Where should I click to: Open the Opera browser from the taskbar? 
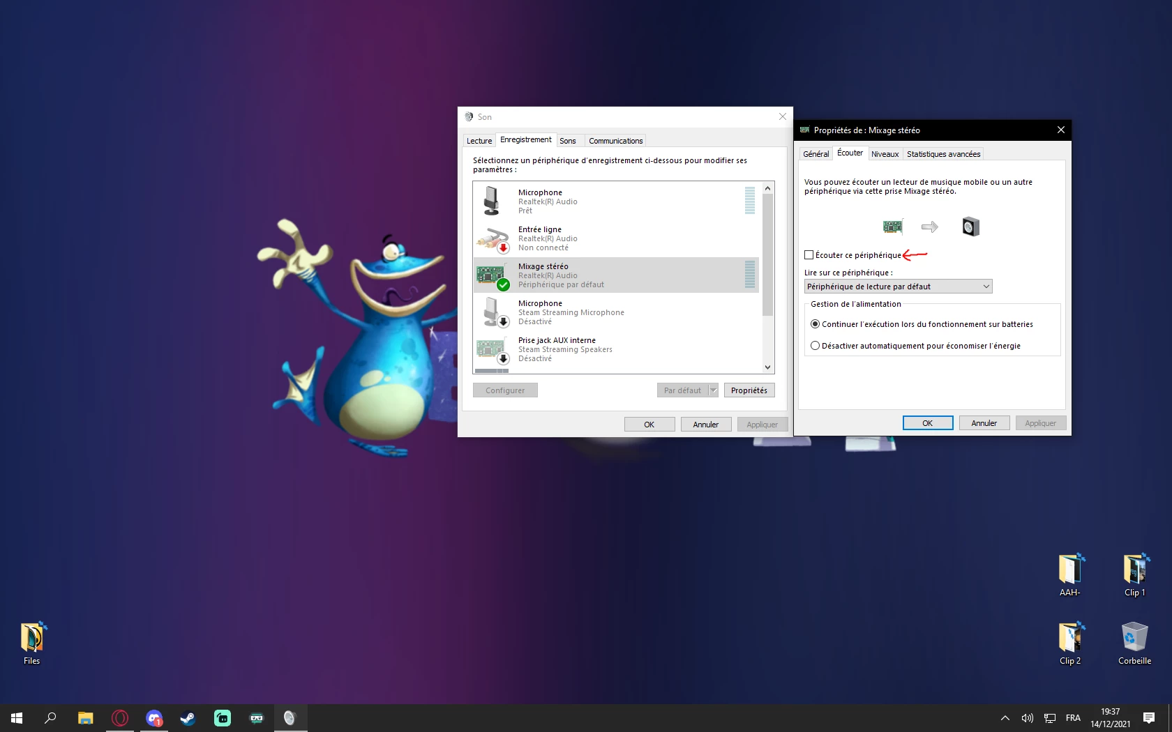[120, 718]
